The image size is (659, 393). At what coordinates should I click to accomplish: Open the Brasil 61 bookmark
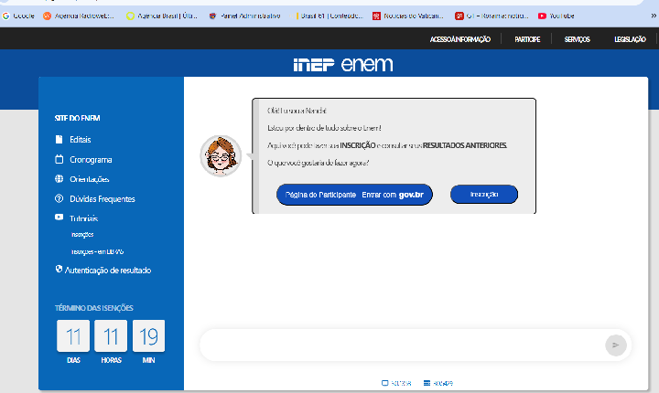[x=328, y=16]
